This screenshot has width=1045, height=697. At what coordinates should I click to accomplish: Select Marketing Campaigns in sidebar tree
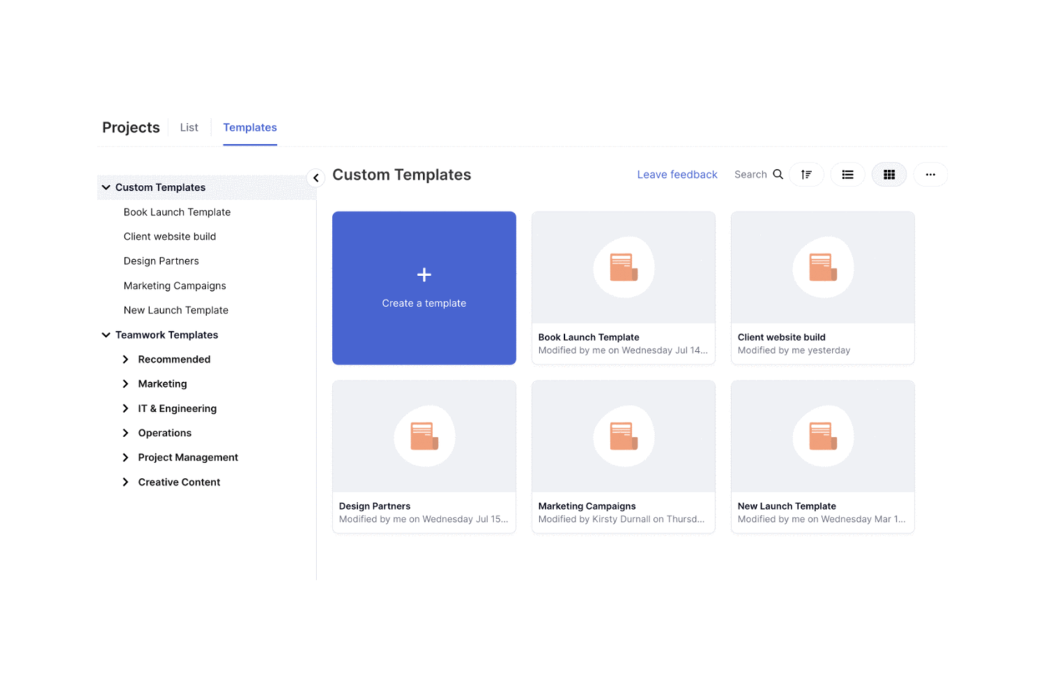point(174,285)
